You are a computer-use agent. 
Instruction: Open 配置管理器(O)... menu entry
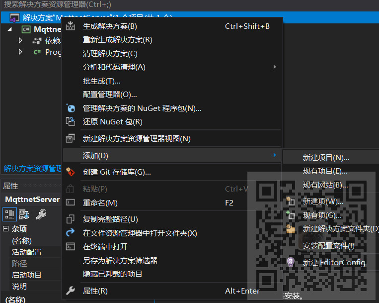click(x=172, y=95)
